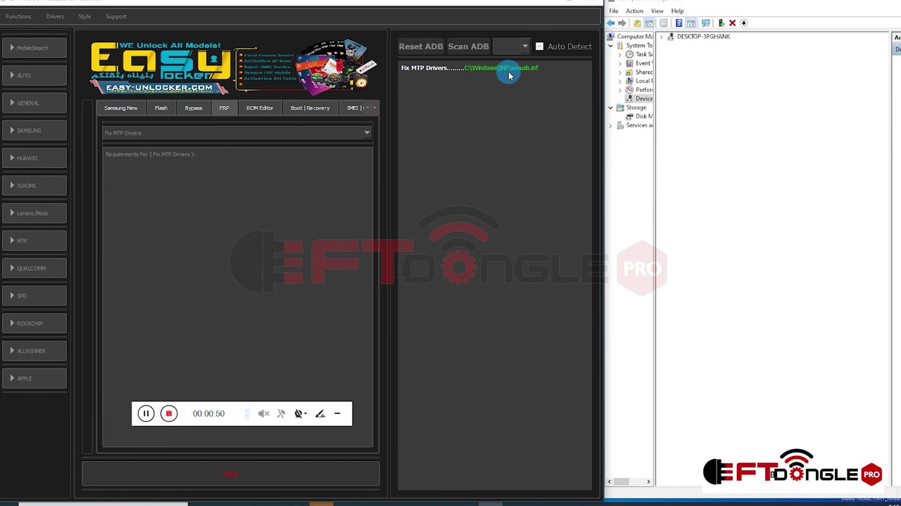
Task: Enable the Auto Detect checkbox
Action: pyautogui.click(x=540, y=46)
